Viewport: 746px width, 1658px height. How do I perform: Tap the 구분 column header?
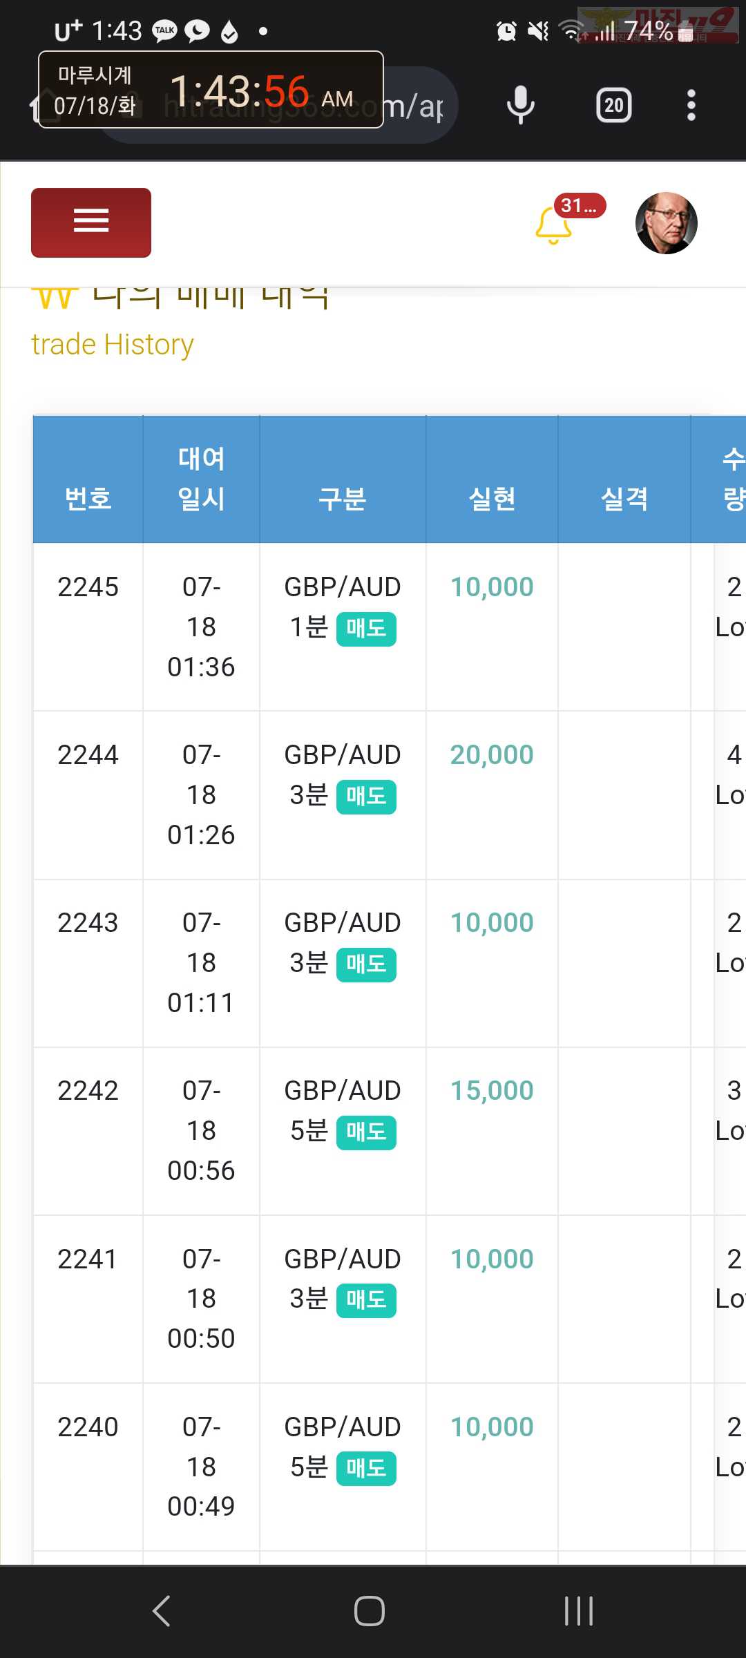click(x=342, y=498)
